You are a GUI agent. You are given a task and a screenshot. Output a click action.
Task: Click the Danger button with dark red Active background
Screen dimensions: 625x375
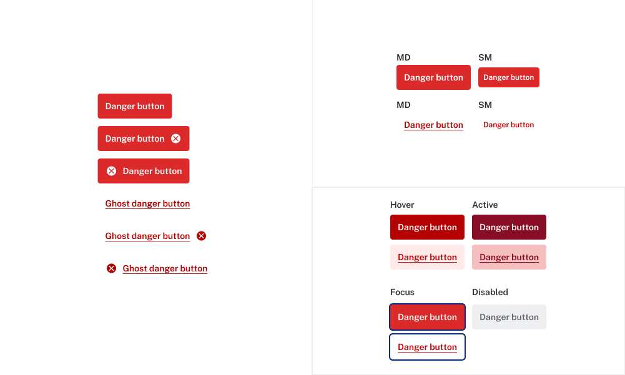pos(509,227)
